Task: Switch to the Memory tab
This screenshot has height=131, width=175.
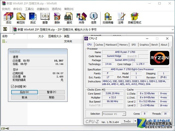Action: pos(123,45)
